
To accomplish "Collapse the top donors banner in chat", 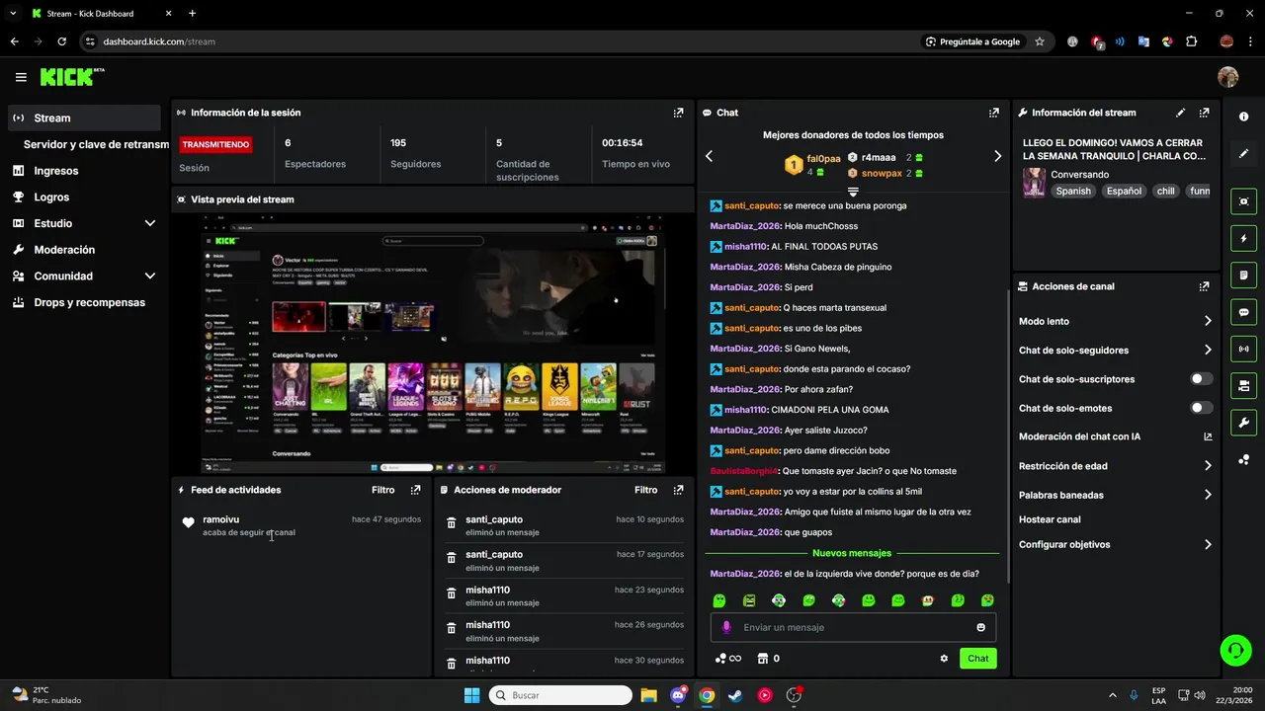I will [853, 191].
